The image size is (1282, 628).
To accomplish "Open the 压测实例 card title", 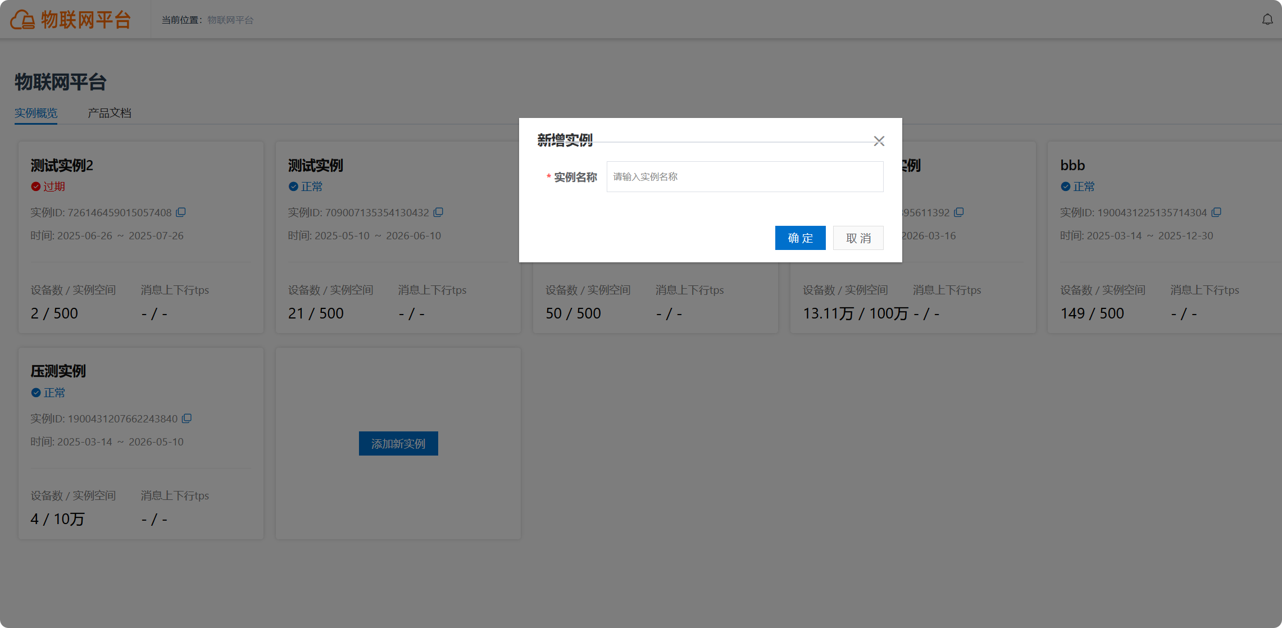I will (58, 371).
